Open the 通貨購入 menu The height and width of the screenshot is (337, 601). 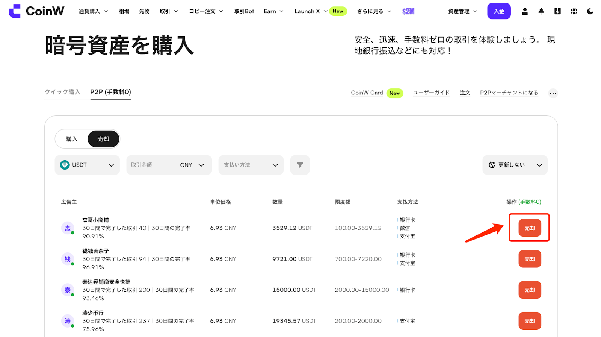click(93, 11)
